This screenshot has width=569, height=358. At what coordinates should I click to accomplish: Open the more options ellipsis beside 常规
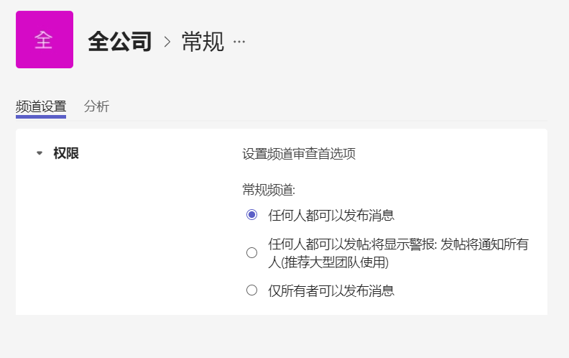pyautogui.click(x=239, y=42)
